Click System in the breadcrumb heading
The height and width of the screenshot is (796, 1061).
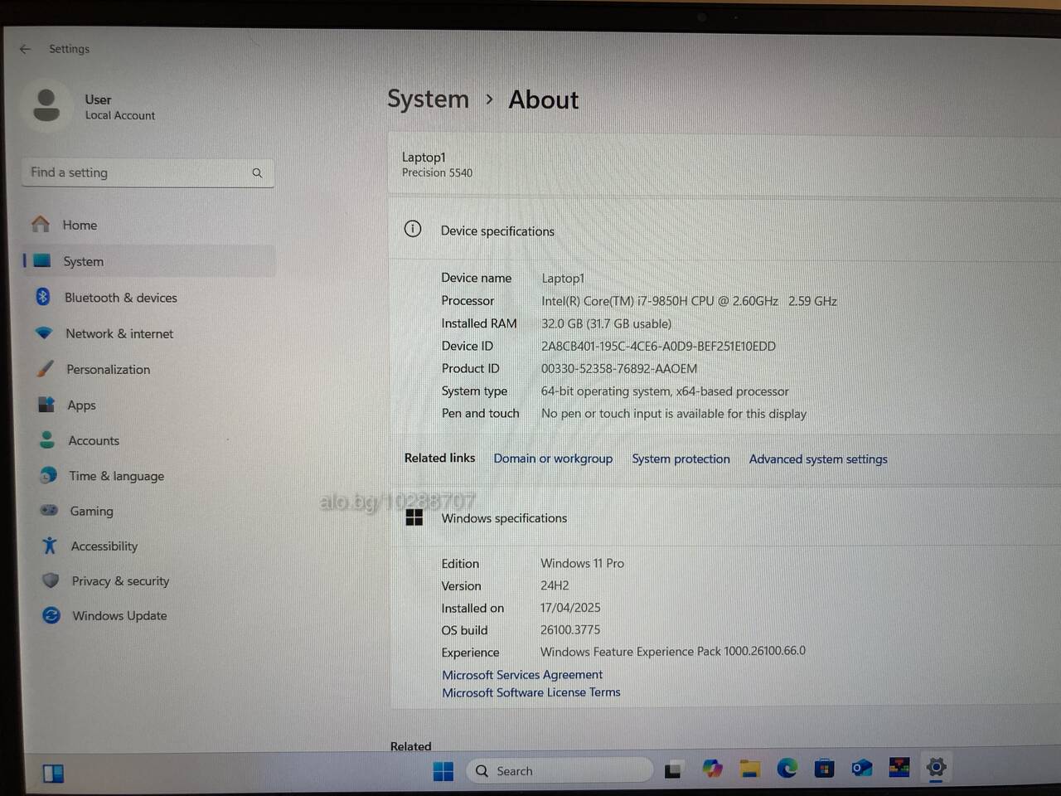tap(428, 99)
